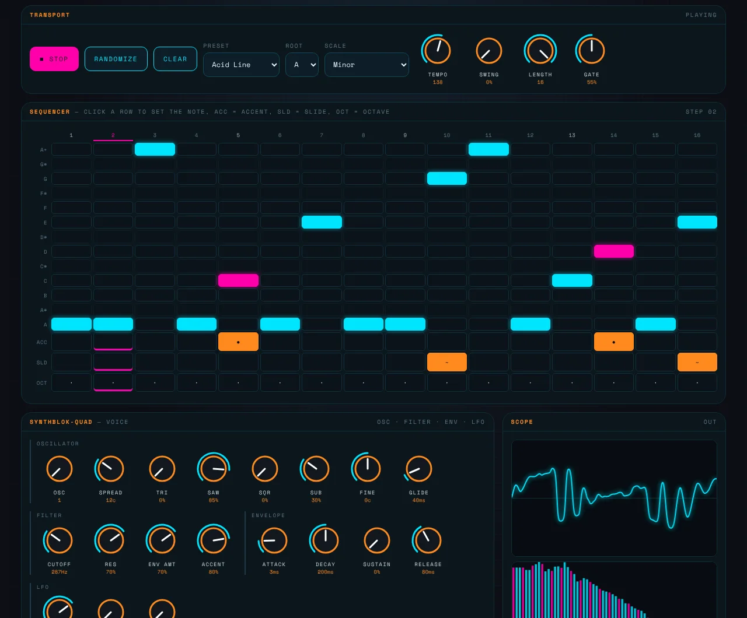Enable accent on step 1

71,342
